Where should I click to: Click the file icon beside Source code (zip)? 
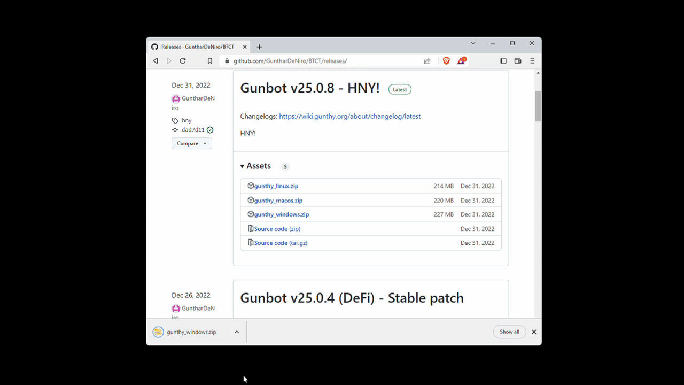pyautogui.click(x=251, y=229)
